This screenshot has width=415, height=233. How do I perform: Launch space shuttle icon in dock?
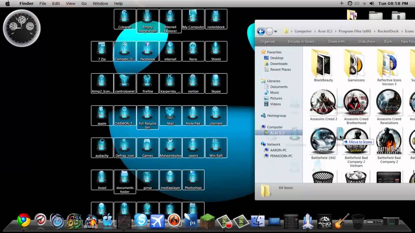tap(308, 221)
